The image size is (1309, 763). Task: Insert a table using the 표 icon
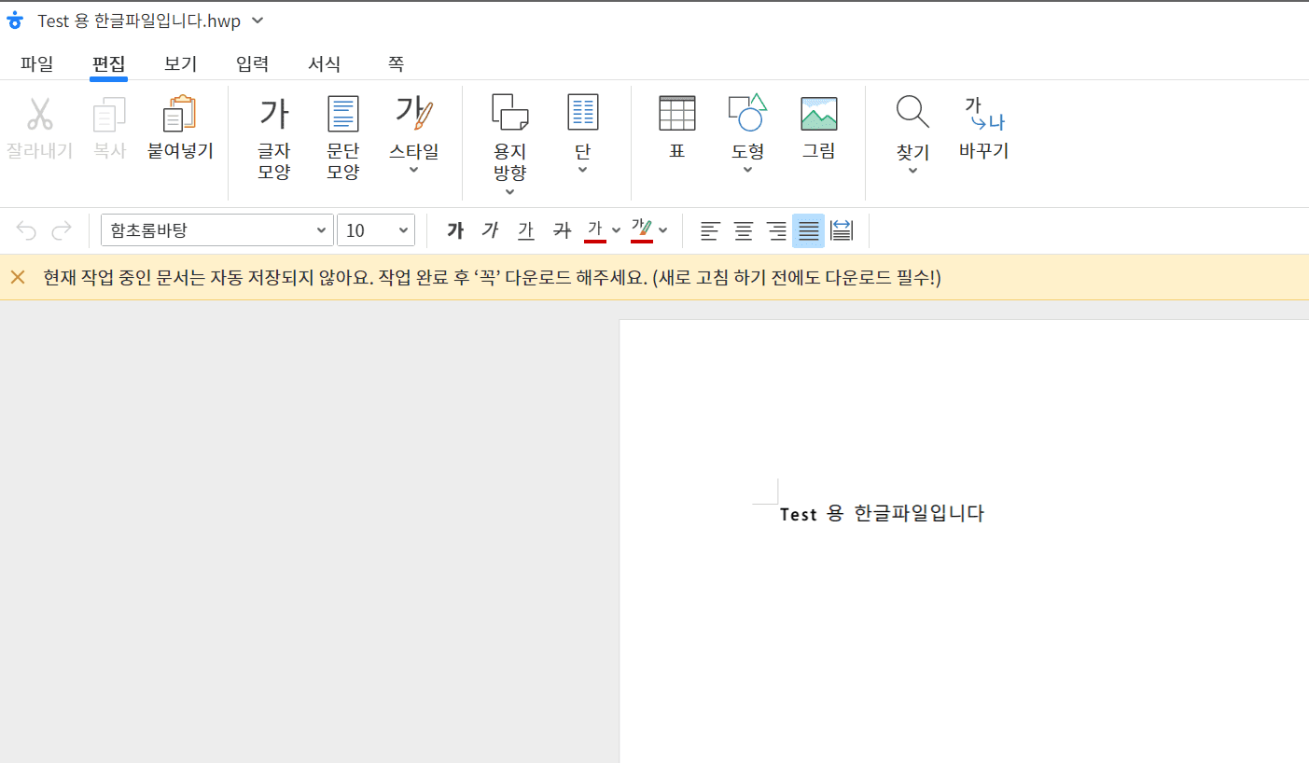point(677,131)
